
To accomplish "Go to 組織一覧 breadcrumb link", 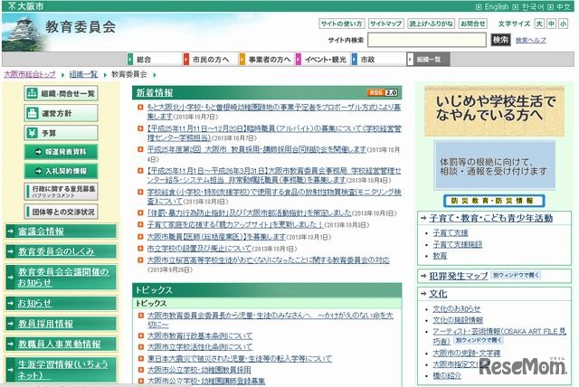I will tap(83, 74).
